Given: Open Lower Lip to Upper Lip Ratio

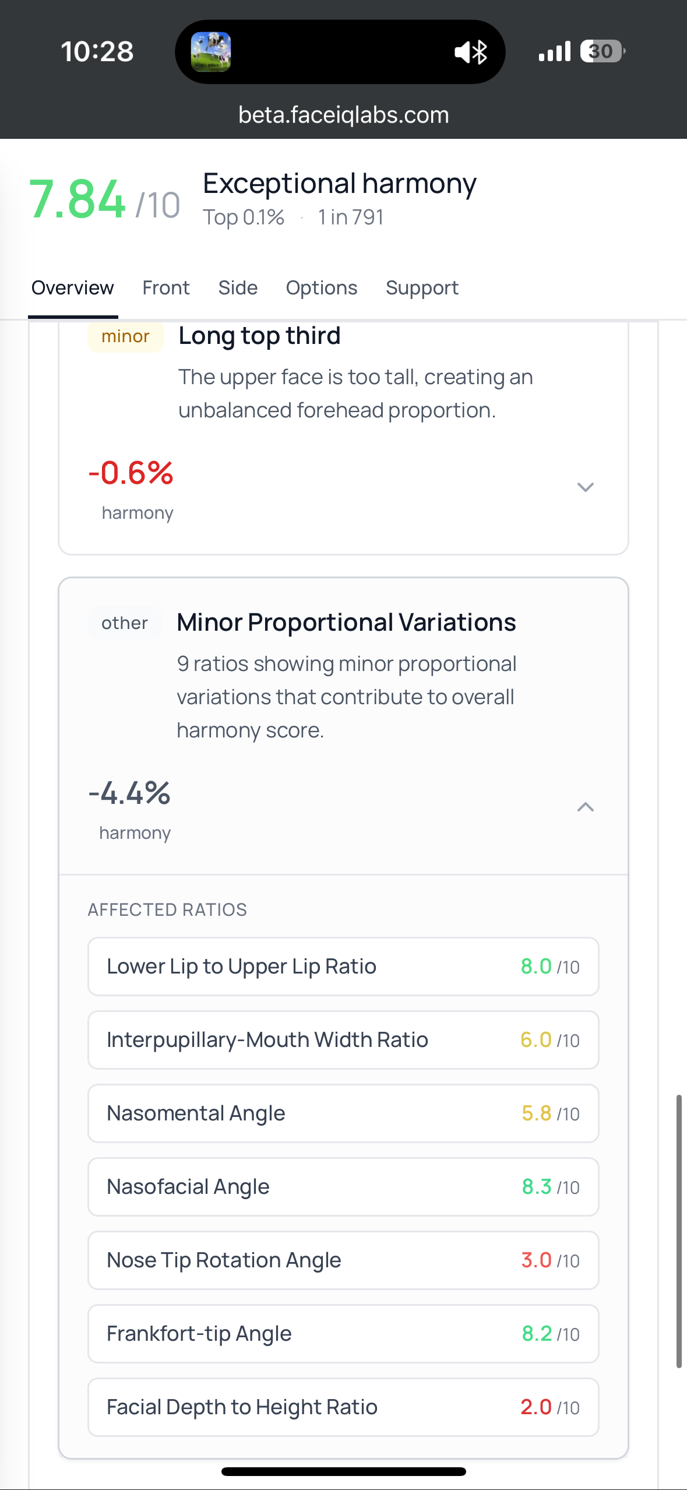Looking at the screenshot, I should click(x=343, y=967).
